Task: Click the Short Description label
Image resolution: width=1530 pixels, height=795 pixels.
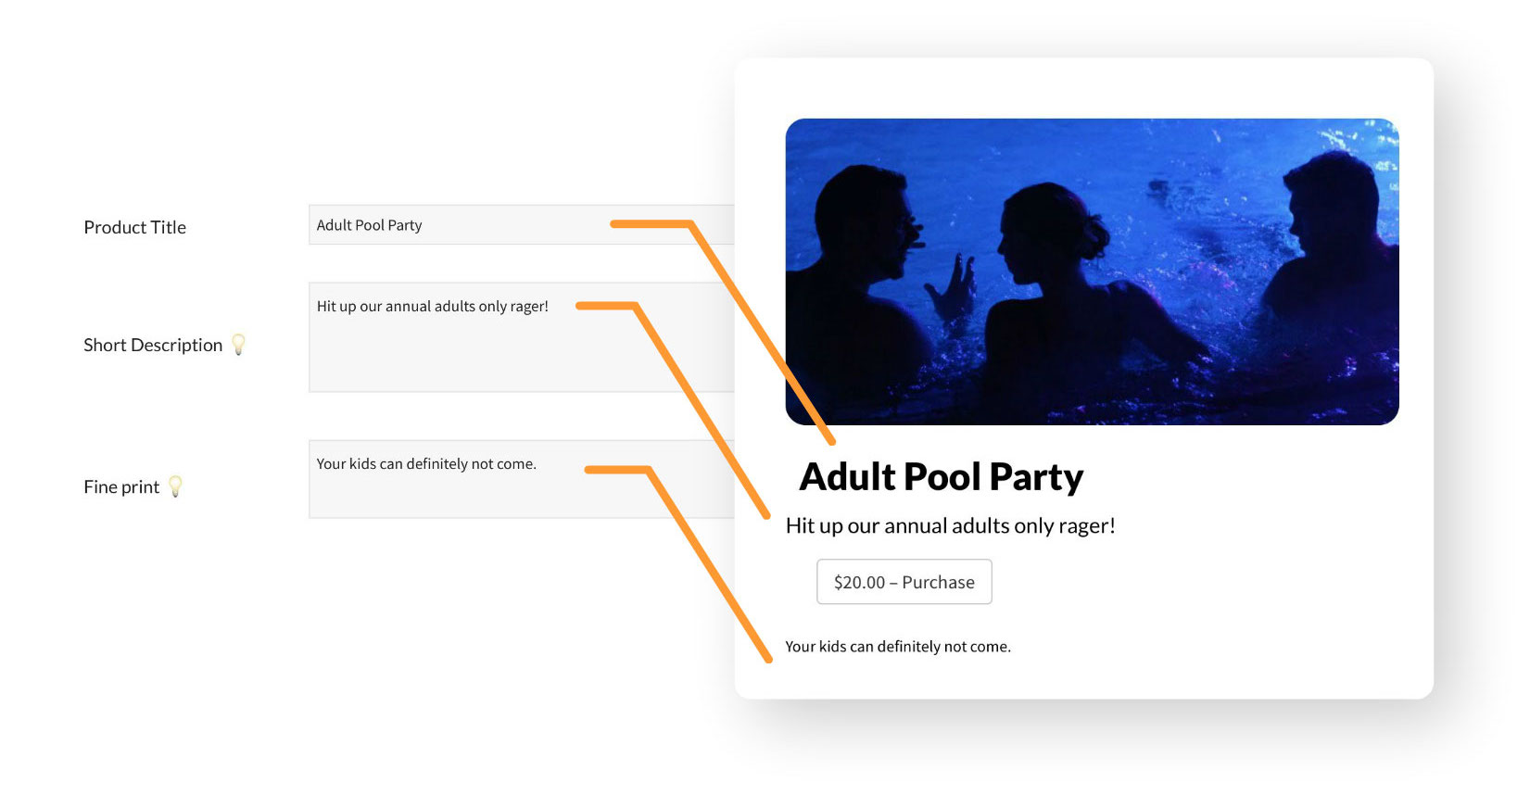Action: pyautogui.click(x=153, y=345)
